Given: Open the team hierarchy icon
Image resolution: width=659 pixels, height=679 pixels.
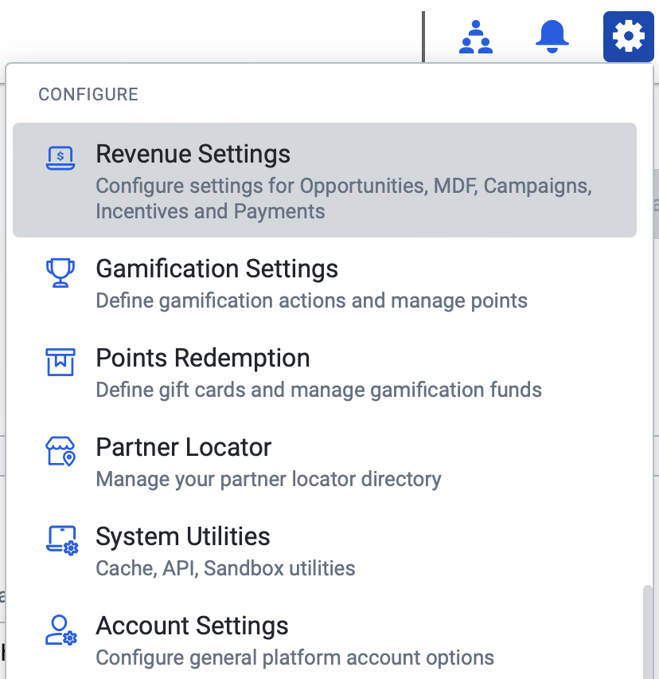Looking at the screenshot, I should point(476,37).
